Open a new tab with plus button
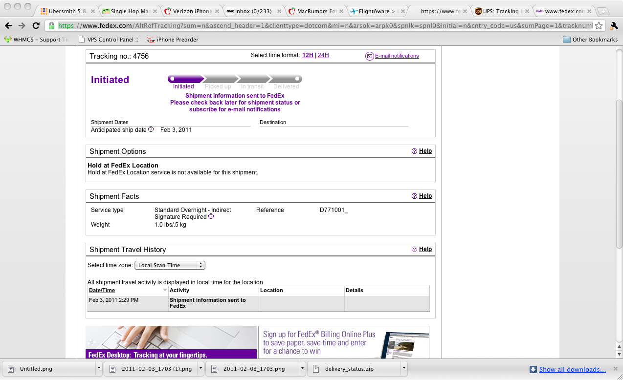The image size is (623, 380). pos(603,11)
